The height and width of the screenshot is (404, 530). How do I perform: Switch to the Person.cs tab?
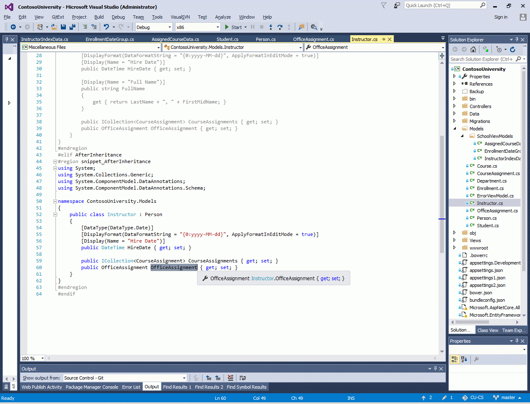[265, 39]
